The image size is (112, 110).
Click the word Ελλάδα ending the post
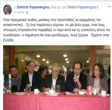tap(9, 40)
